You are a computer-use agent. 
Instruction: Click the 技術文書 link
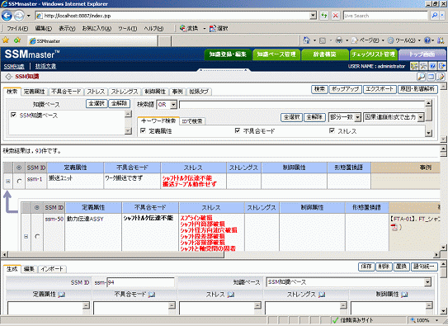click(45, 66)
